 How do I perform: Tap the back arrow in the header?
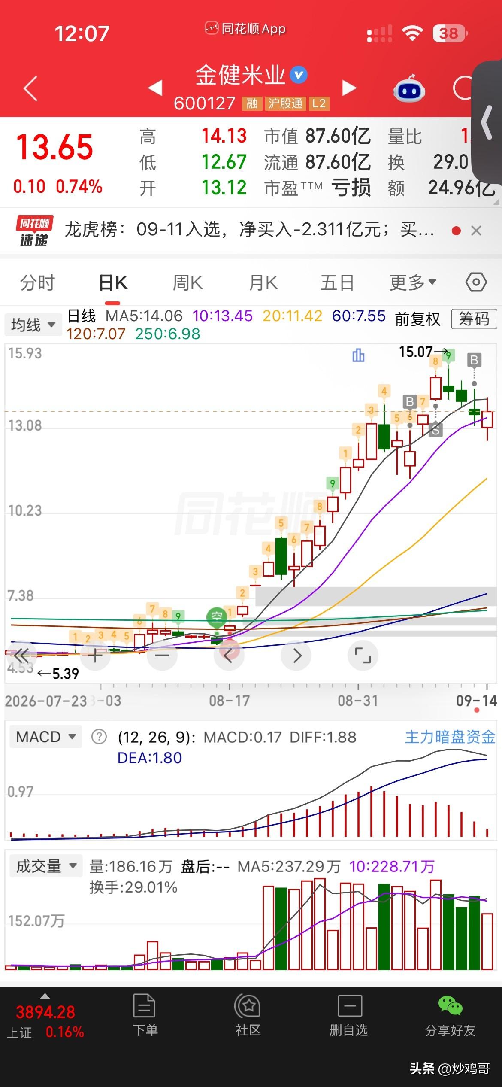pyautogui.click(x=30, y=88)
